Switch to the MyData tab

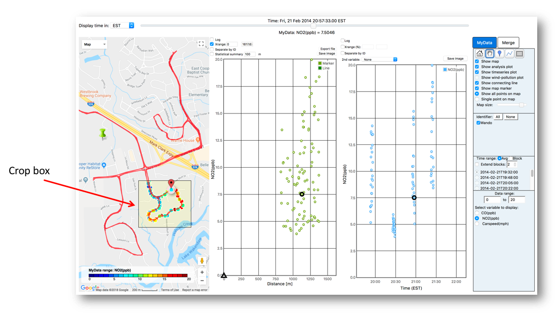(x=484, y=43)
